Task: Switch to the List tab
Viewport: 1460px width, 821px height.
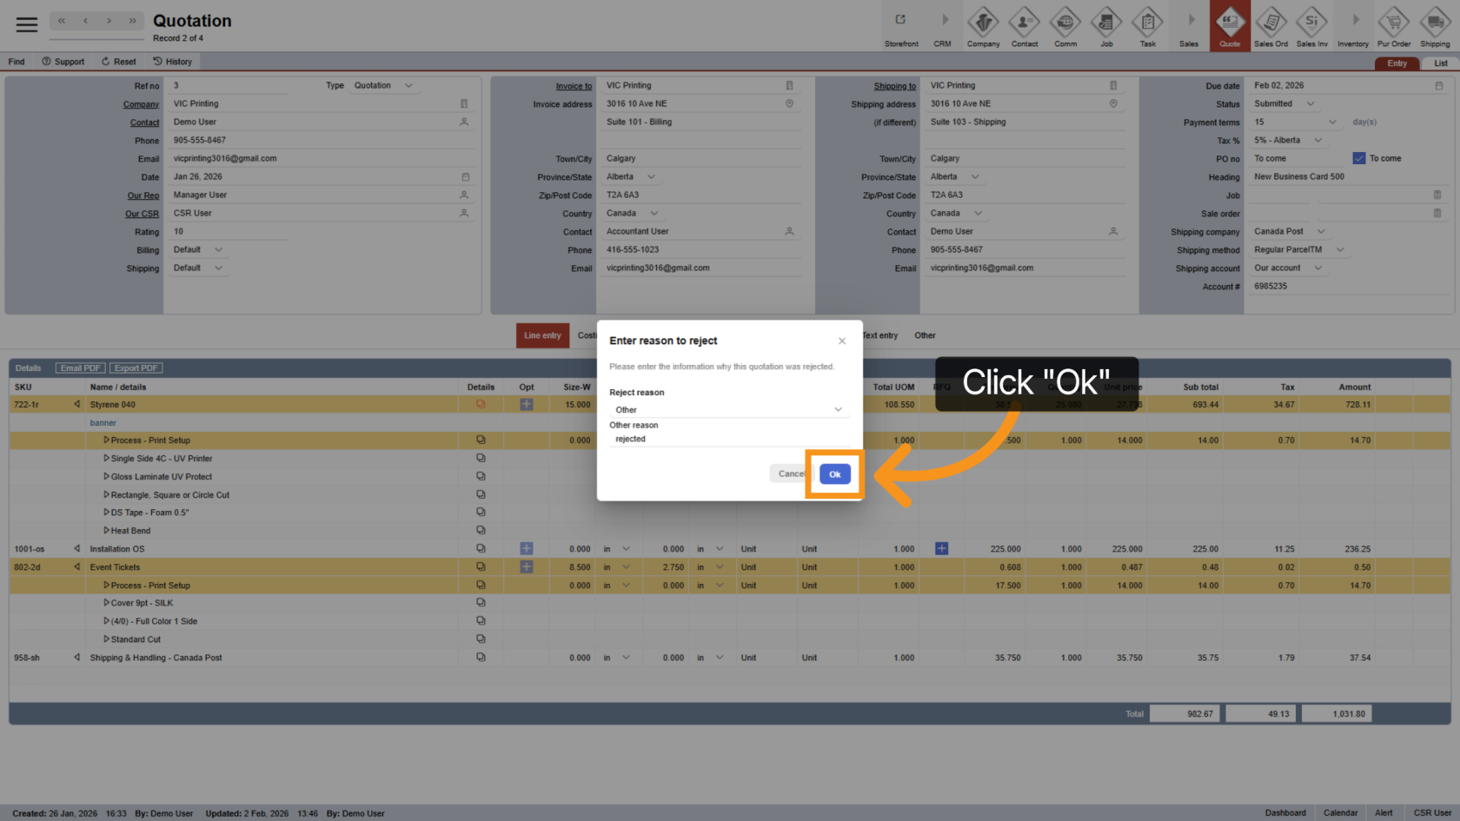Action: (1440, 63)
